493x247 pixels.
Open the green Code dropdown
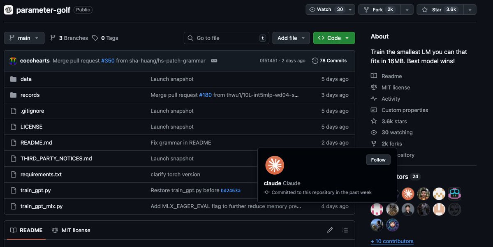pyautogui.click(x=334, y=38)
